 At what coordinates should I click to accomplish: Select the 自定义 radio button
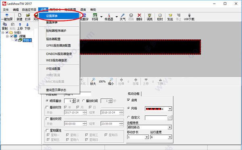click(x=128, y=117)
